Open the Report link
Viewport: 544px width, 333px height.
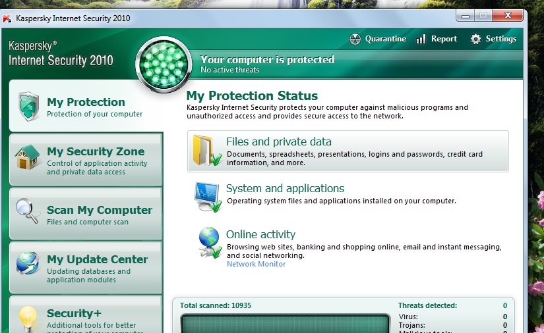[437, 39]
